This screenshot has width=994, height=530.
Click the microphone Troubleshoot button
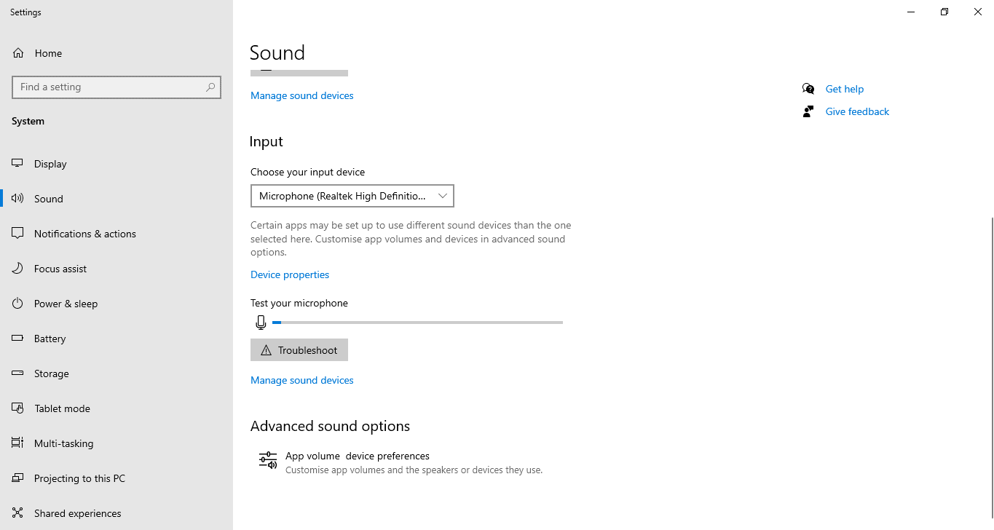(x=299, y=350)
